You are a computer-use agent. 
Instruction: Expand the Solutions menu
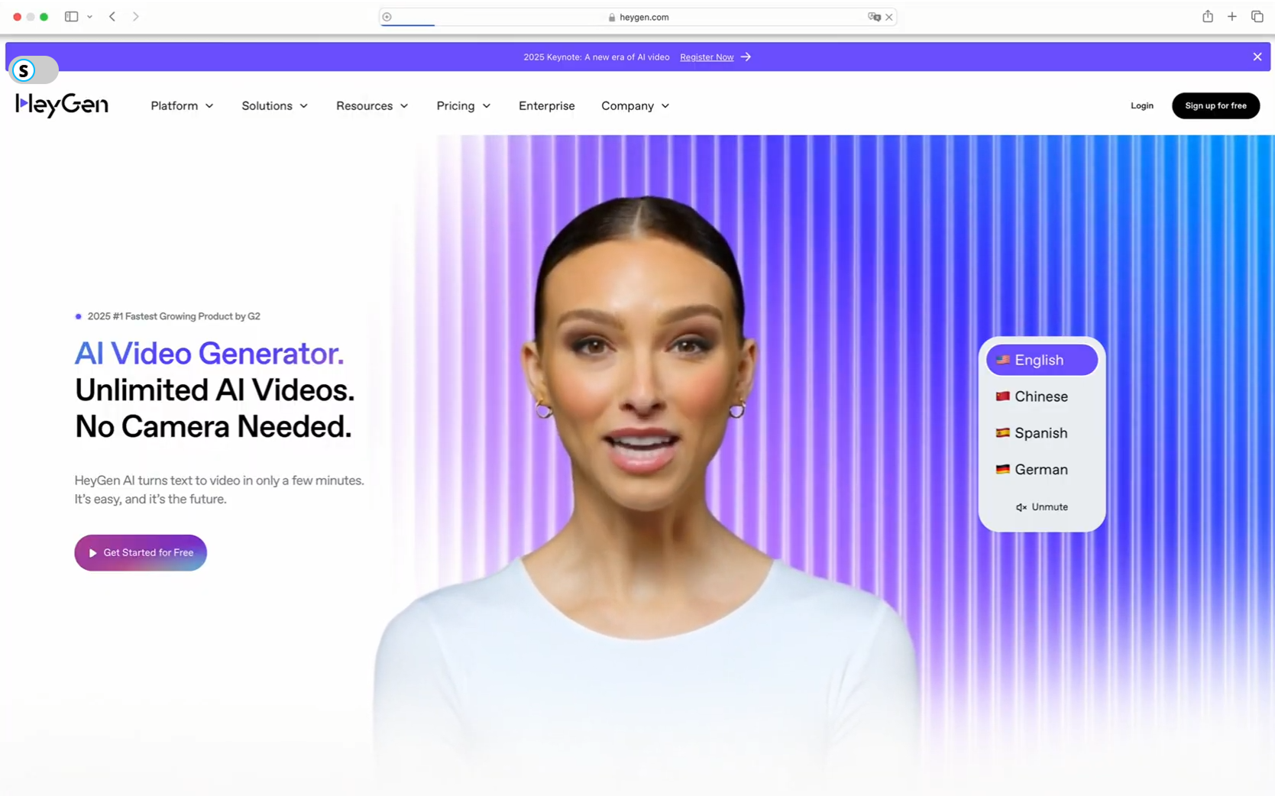(x=274, y=105)
